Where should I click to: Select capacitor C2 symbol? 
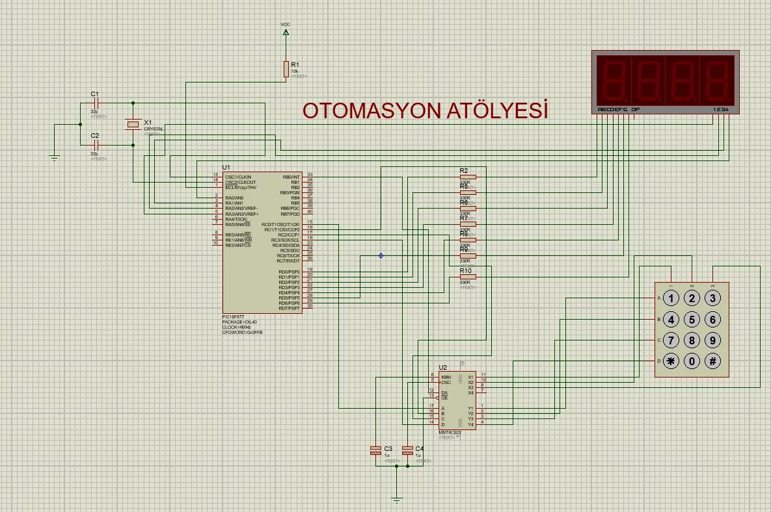[x=96, y=144]
